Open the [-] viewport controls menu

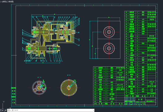coord(1,2)
